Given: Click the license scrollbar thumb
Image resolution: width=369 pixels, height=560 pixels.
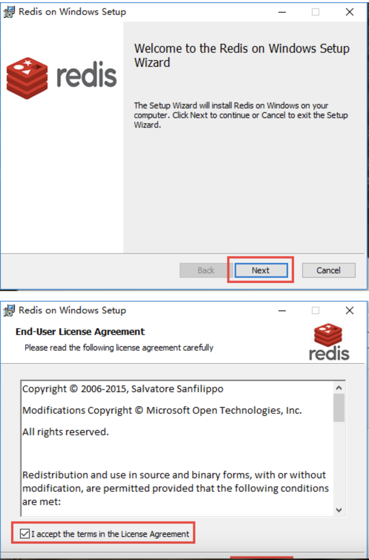Looking at the screenshot, I should (339, 408).
